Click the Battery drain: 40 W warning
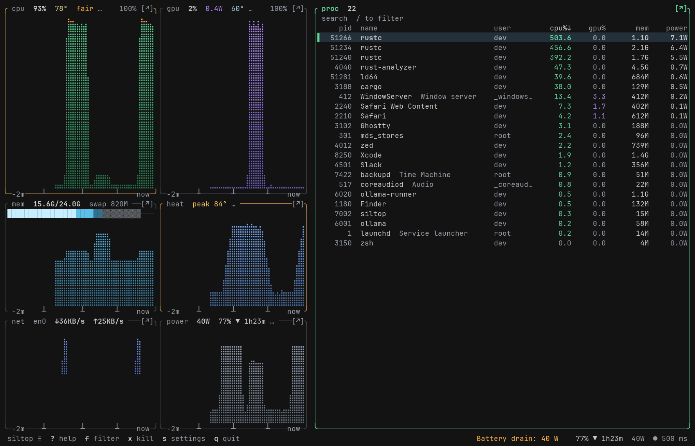The height and width of the screenshot is (446, 695). 517,439
